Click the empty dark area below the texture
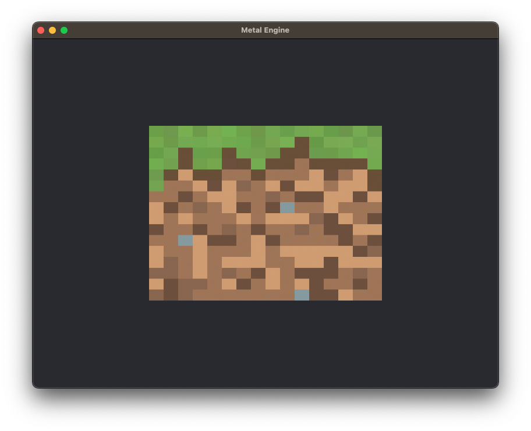This screenshot has width=531, height=431. [x=265, y=344]
